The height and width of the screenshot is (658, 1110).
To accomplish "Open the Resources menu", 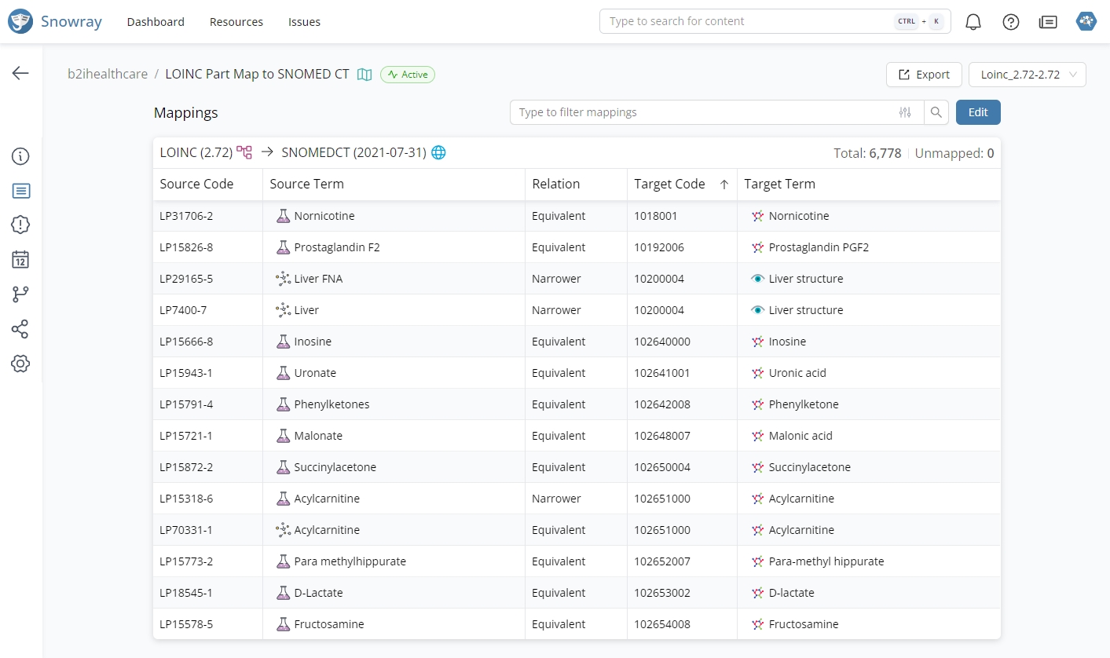I will pos(236,22).
